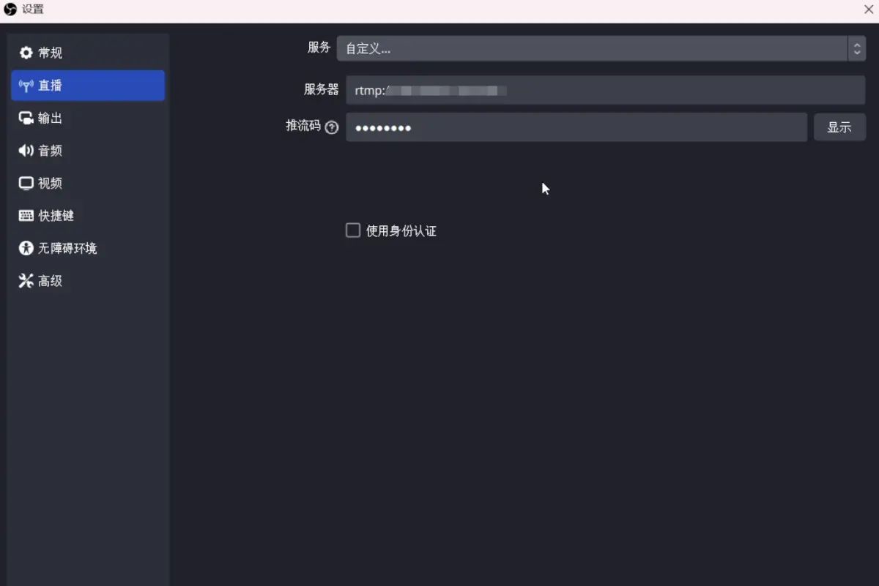This screenshot has width=879, height=586.
Task: Click the 快捷键 keyboard hotkeys icon
Action: [x=26, y=215]
